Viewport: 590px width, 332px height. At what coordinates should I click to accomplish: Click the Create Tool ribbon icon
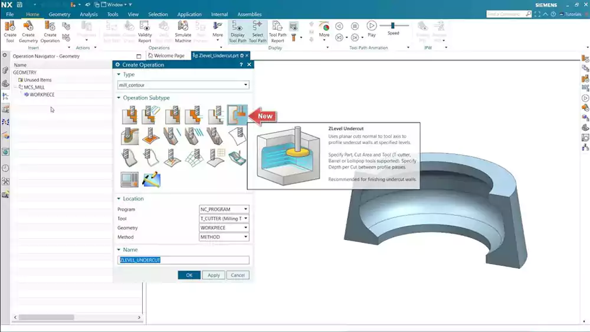10,32
